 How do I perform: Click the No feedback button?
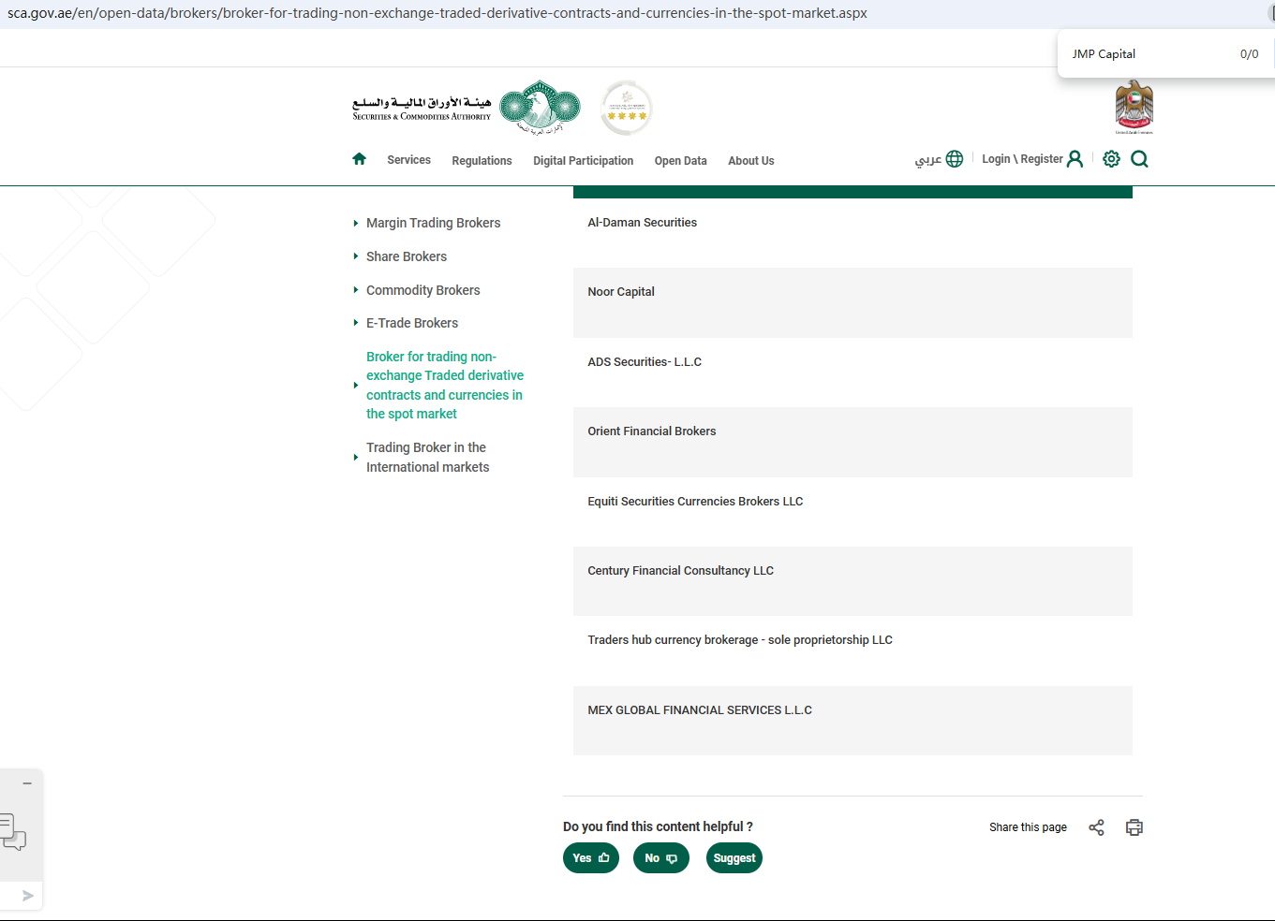pyautogui.click(x=661, y=858)
